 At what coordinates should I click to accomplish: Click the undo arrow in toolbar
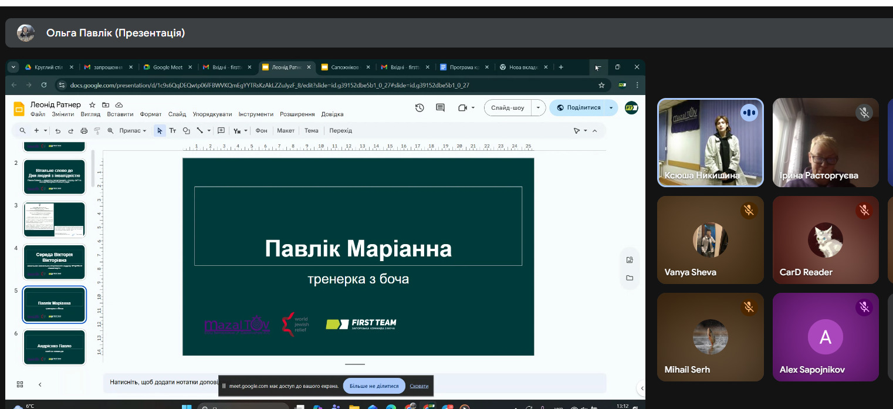(57, 131)
